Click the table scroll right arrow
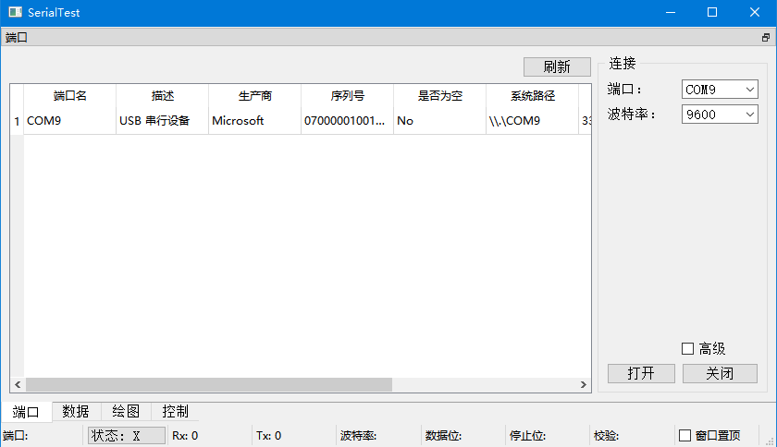 584,384
